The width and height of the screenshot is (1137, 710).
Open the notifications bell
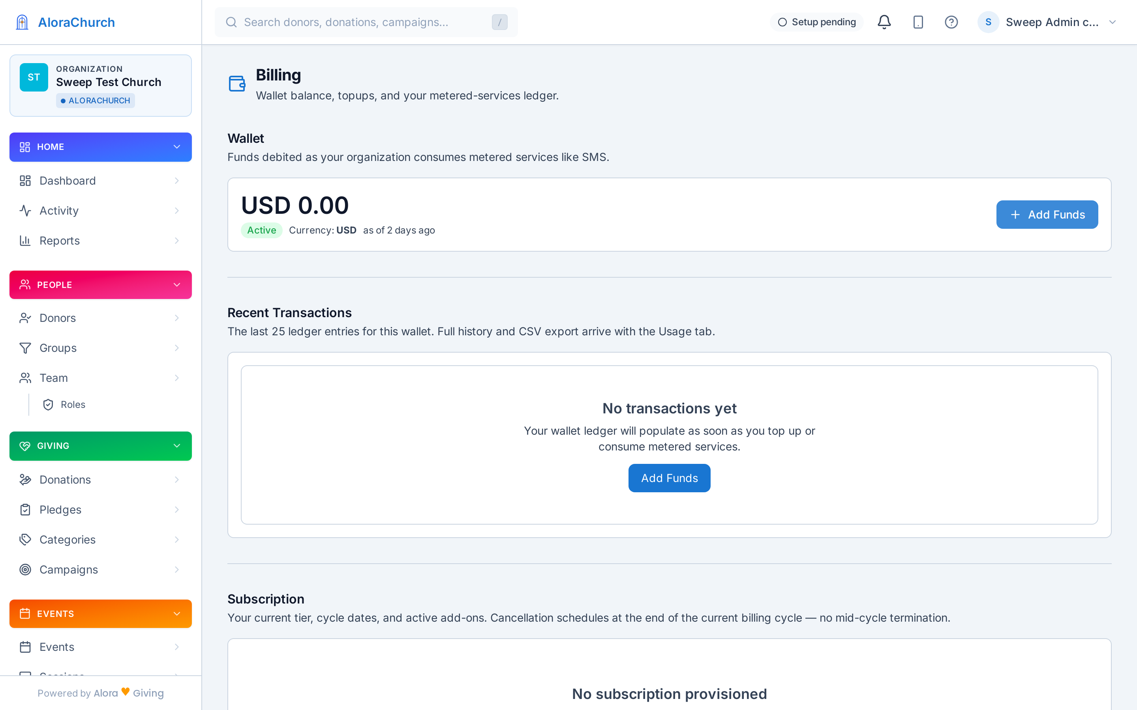(884, 22)
